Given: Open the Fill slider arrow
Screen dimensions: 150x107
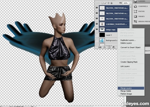Looking at the screenshot, I should (130, 3).
